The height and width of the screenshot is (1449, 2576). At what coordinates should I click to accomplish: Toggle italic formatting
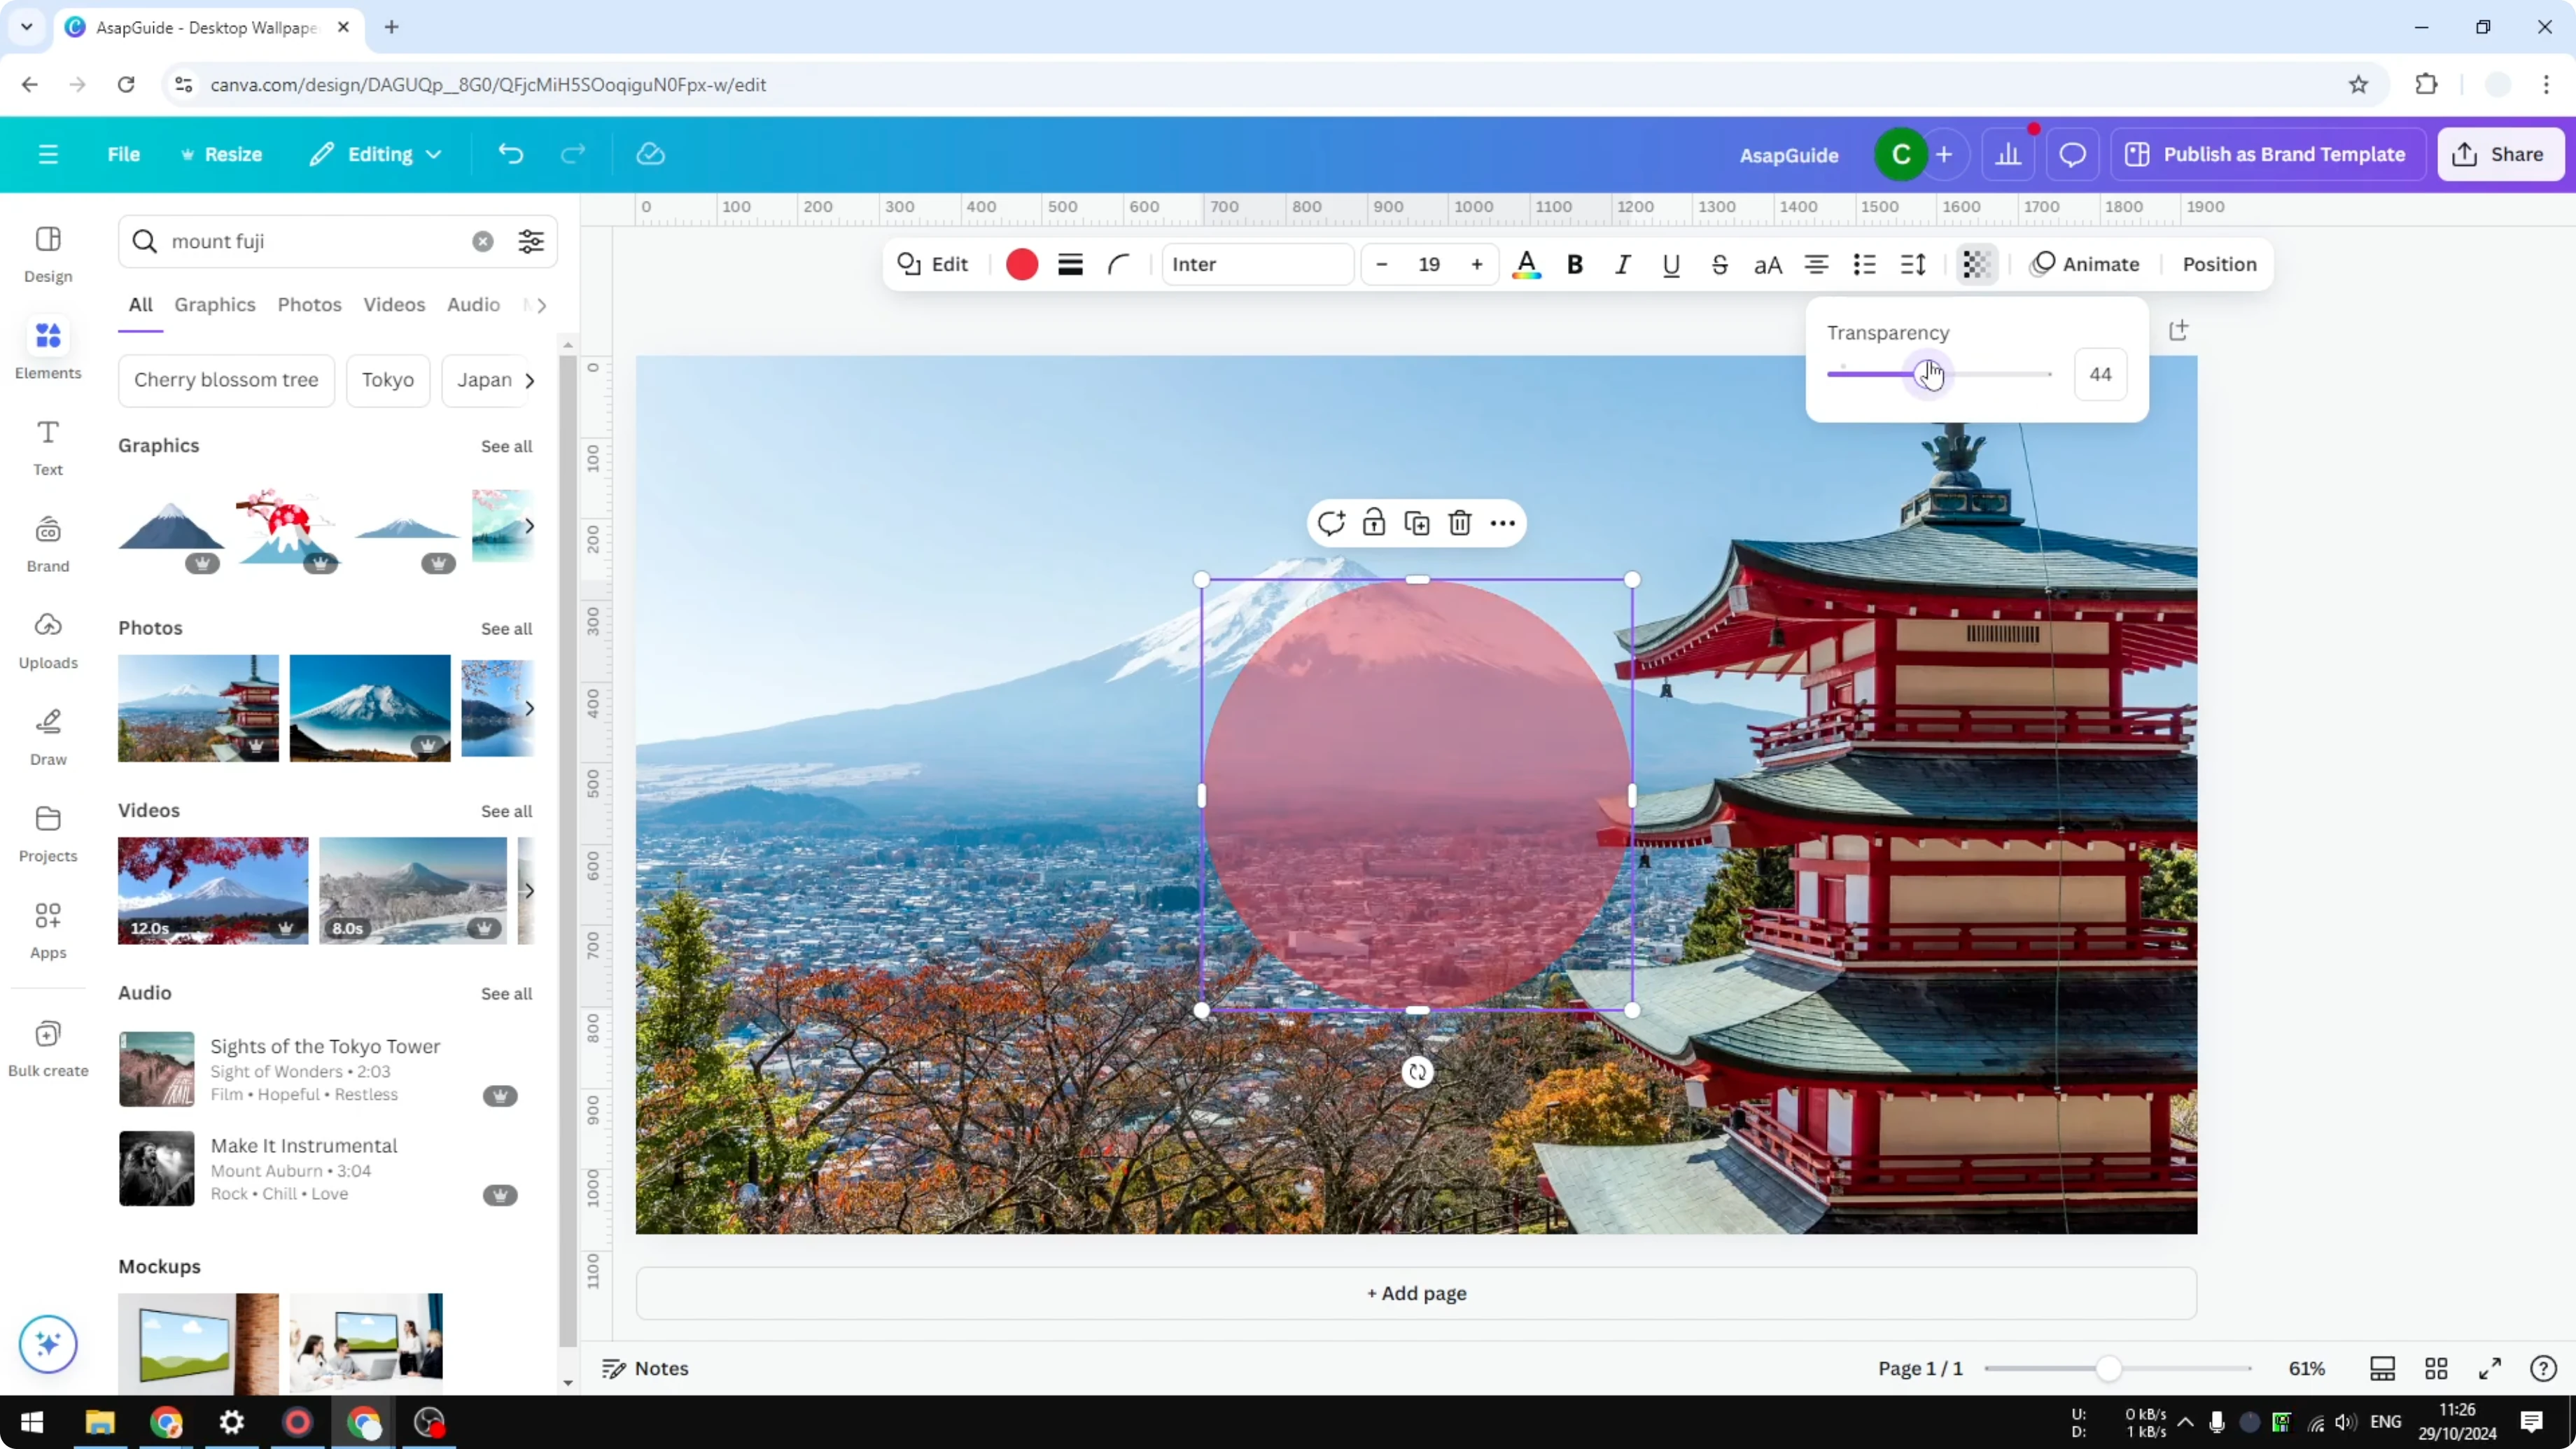[1622, 264]
